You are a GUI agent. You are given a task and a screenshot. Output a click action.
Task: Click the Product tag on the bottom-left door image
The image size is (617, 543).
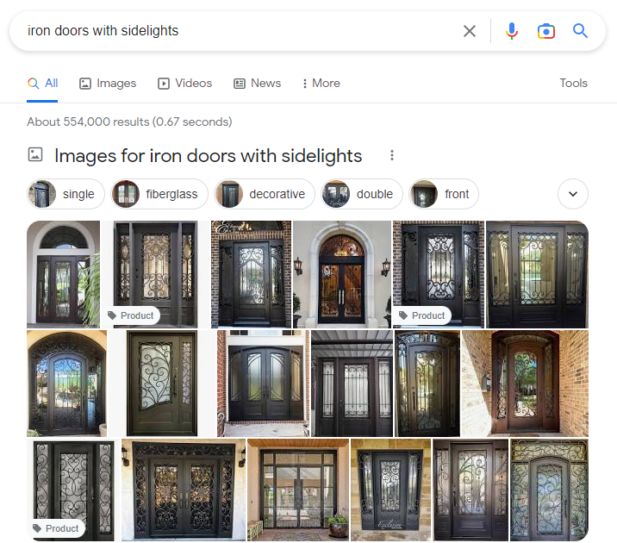tap(56, 528)
